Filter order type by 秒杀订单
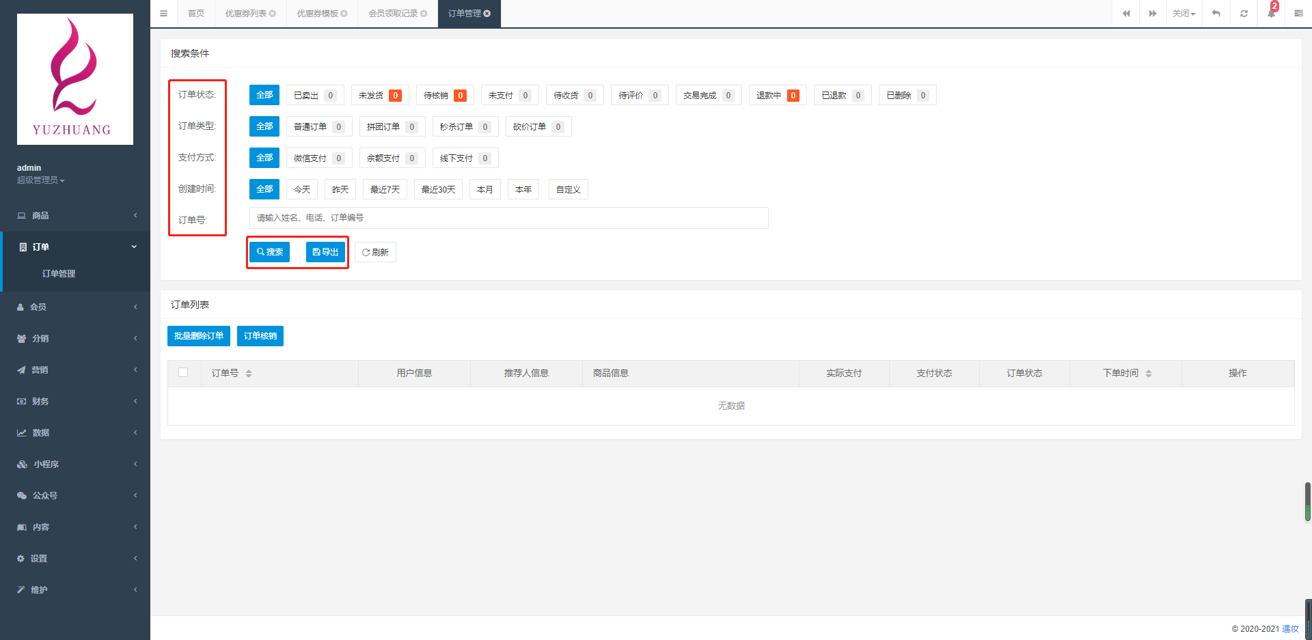Viewport: 1312px width, 640px height. point(465,127)
